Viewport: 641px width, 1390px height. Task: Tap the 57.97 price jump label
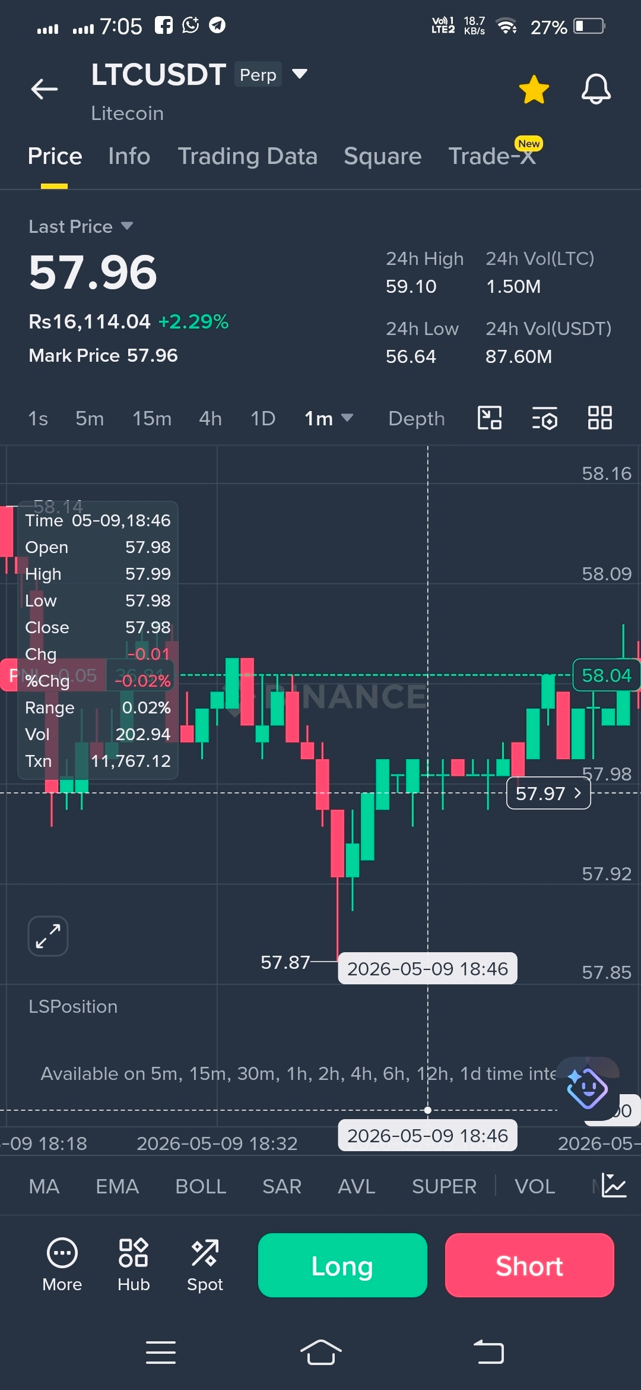(x=548, y=794)
